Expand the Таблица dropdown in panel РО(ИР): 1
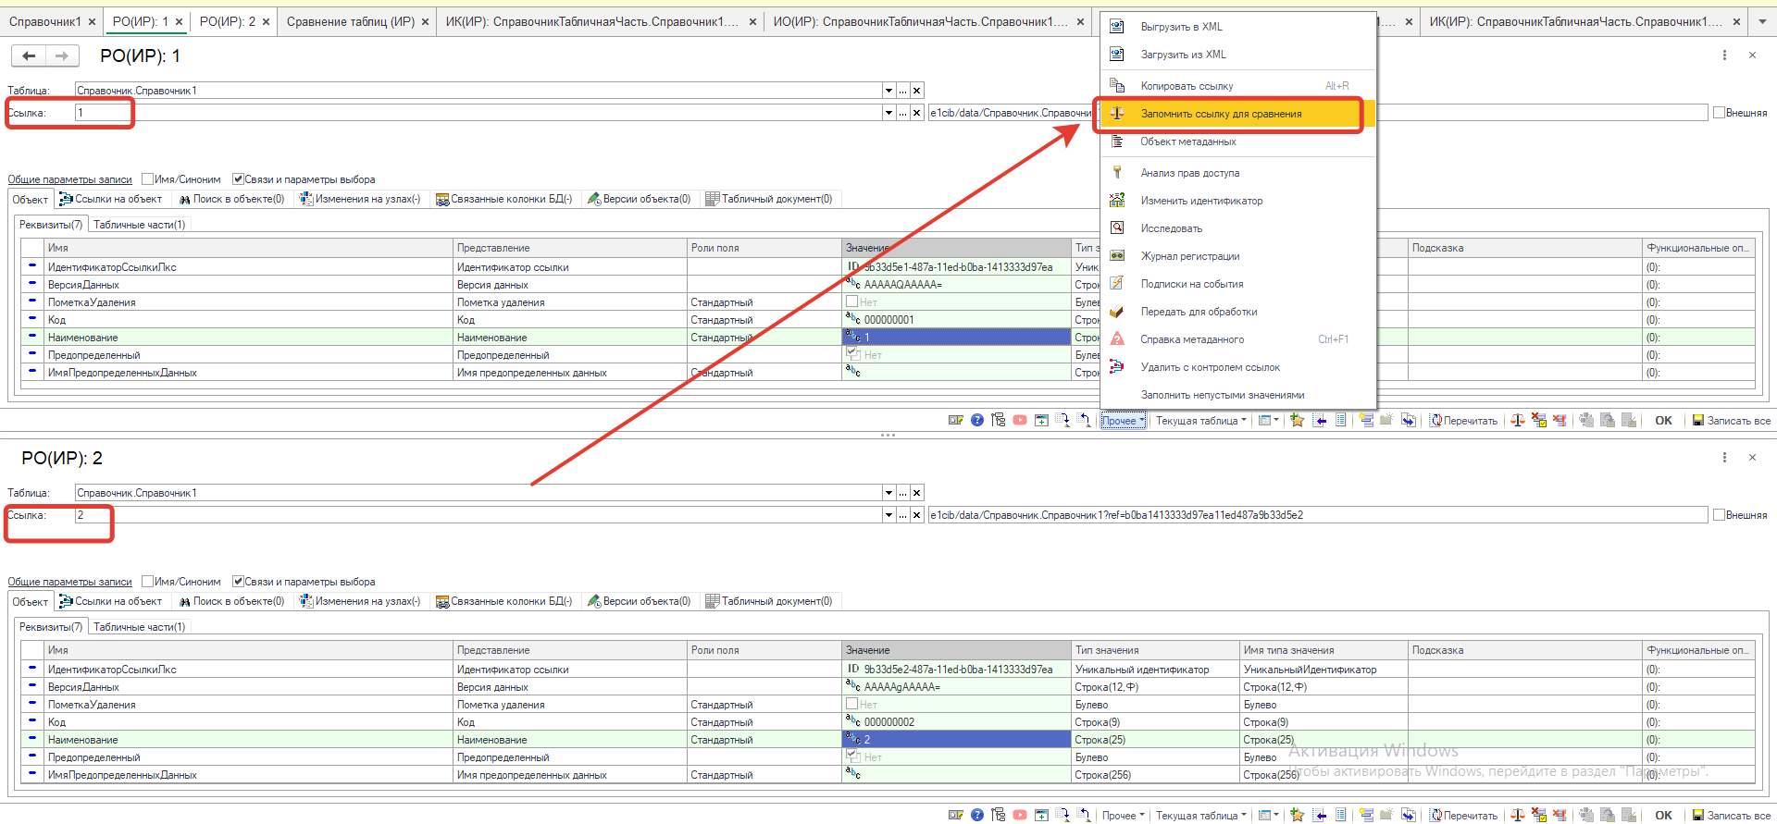Image resolution: width=1777 pixels, height=824 pixels. pyautogui.click(x=888, y=91)
